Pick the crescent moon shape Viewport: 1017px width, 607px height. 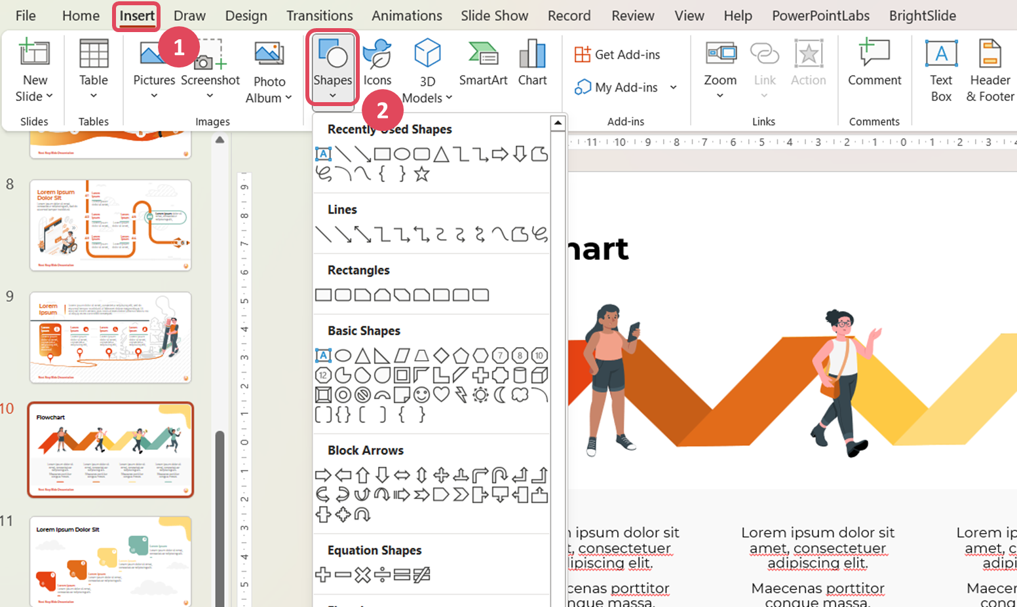500,395
